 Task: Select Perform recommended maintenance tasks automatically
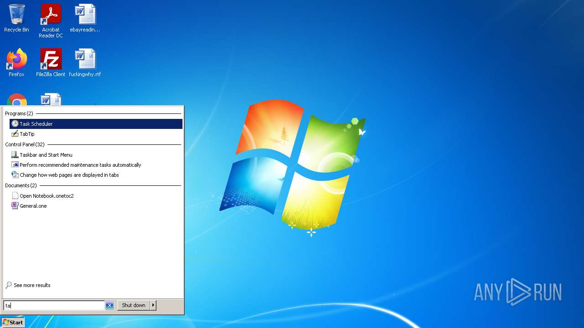[96, 165]
